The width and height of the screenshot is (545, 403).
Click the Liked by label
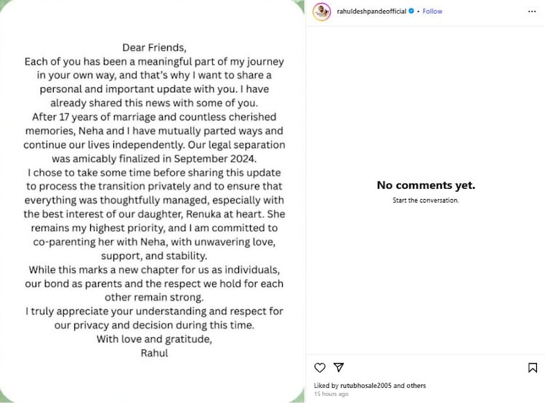(x=326, y=386)
